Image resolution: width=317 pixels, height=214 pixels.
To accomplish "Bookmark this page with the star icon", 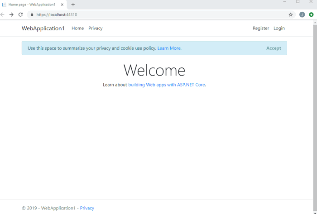I will pyautogui.click(x=291, y=14).
